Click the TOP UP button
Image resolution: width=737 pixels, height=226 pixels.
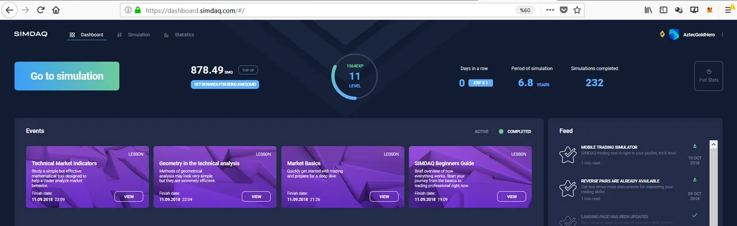click(248, 70)
